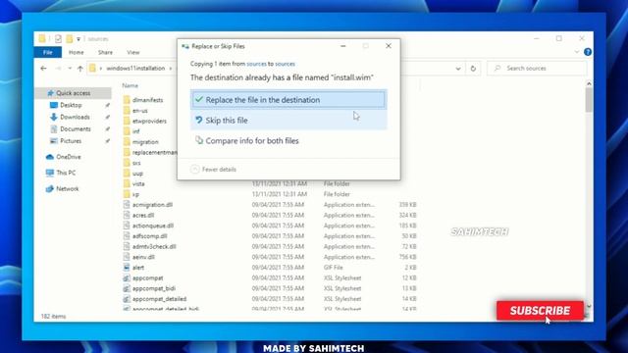Screen dimensions: 628x353
Task: Open Explorer Help question mark icon
Action: 588,52
